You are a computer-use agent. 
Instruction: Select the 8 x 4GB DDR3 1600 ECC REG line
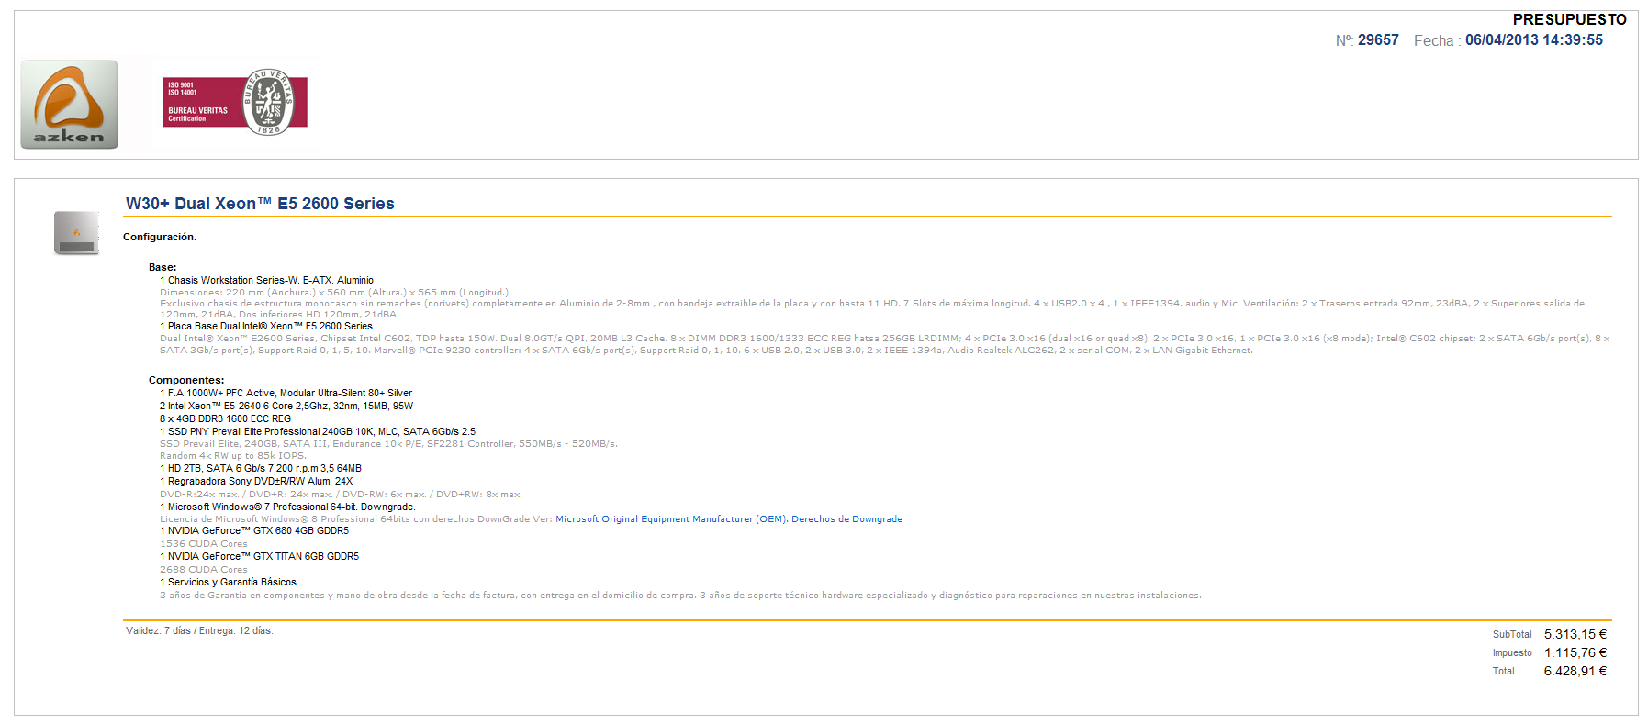click(225, 418)
